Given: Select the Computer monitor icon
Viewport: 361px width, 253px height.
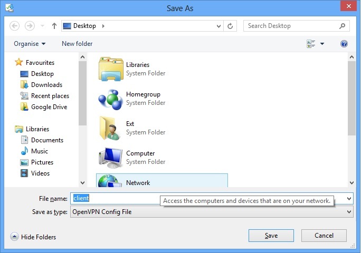Looking at the screenshot, I should [110, 158].
